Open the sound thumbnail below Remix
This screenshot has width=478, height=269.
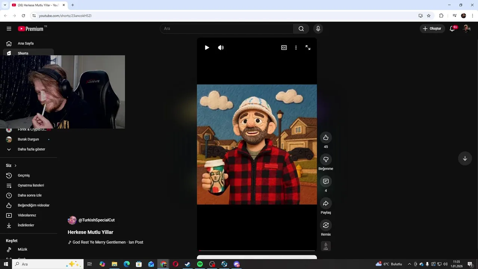(326, 246)
